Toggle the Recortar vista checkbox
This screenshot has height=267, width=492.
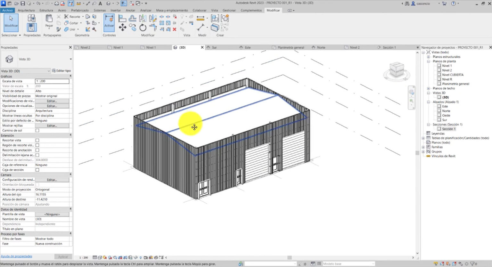37,140
